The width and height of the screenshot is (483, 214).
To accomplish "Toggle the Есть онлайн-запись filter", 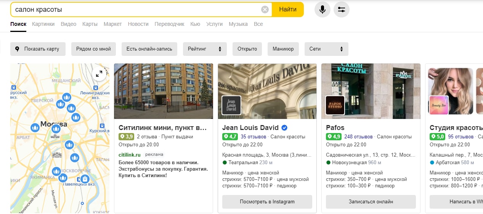I will click(149, 49).
